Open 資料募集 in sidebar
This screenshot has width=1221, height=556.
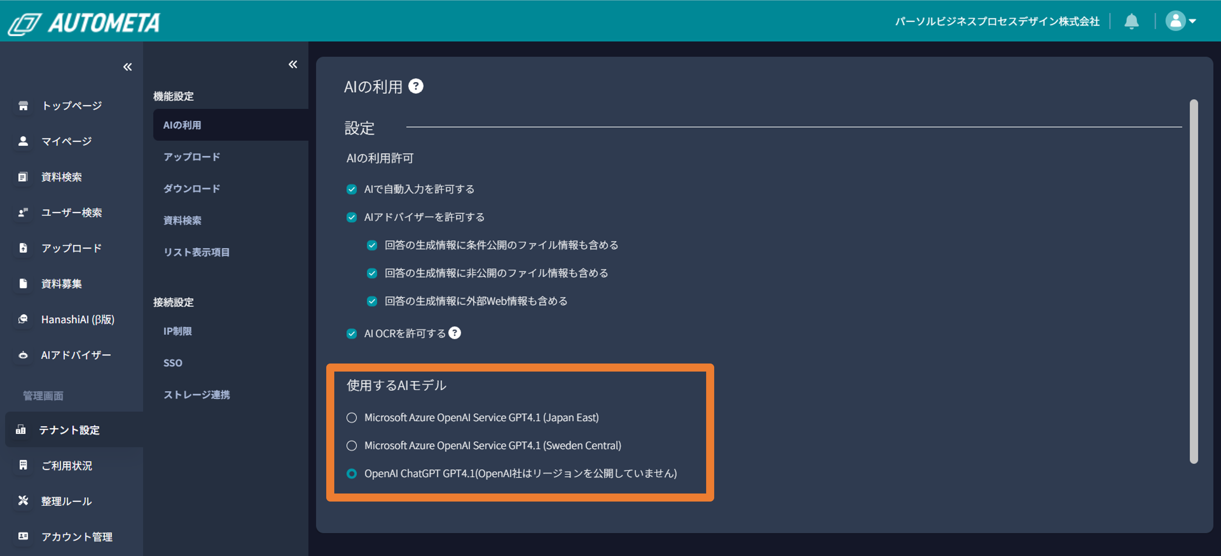(x=62, y=283)
